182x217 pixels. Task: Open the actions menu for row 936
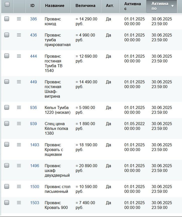coord(19,107)
